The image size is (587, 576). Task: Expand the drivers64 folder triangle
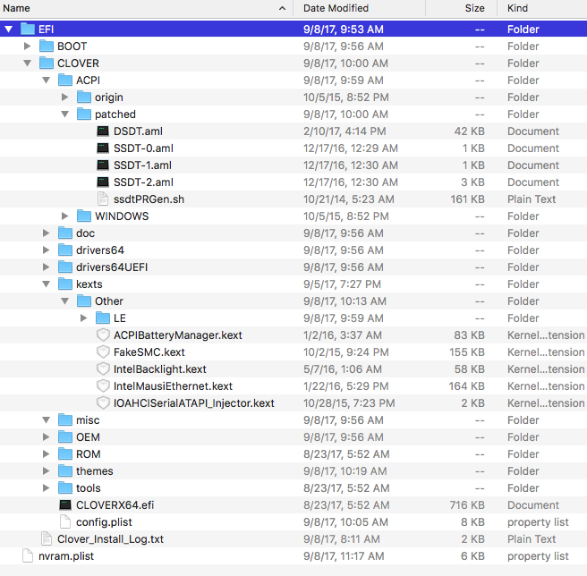pyautogui.click(x=46, y=250)
